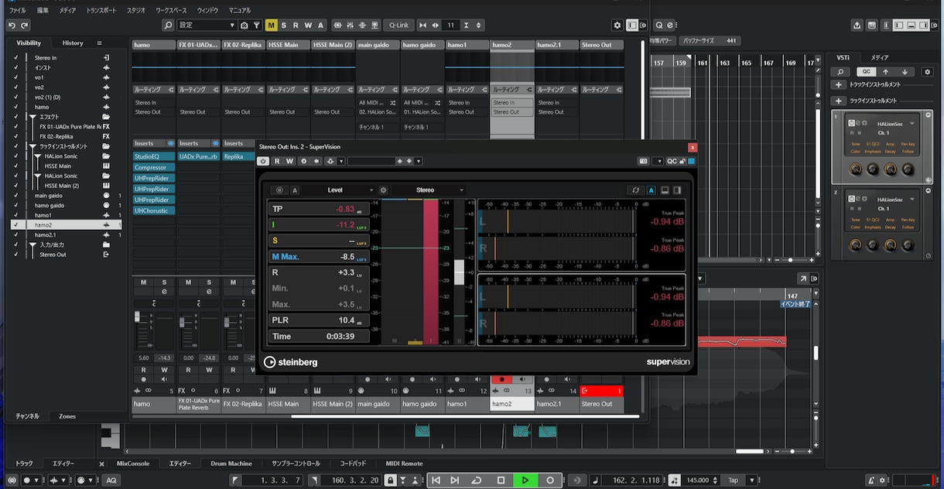Enable record on hamo2 channel
The width and height of the screenshot is (944, 489).
(x=501, y=380)
